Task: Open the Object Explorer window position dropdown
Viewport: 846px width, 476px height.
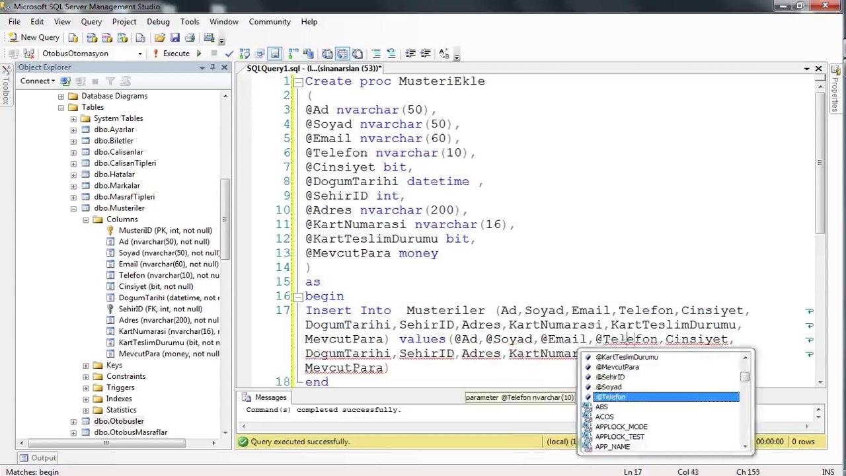Action: pos(202,67)
